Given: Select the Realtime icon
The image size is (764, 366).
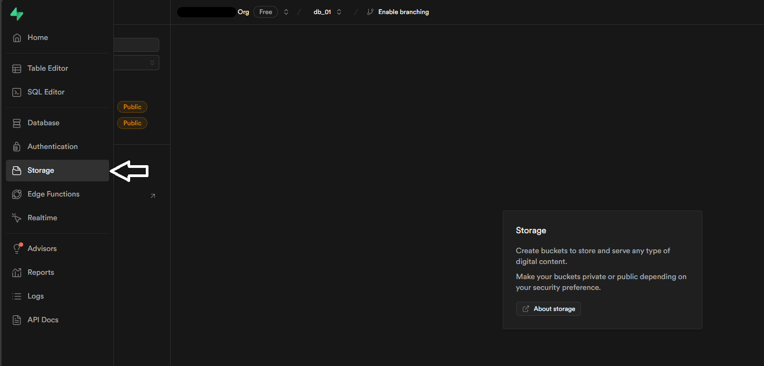Looking at the screenshot, I should tap(16, 218).
